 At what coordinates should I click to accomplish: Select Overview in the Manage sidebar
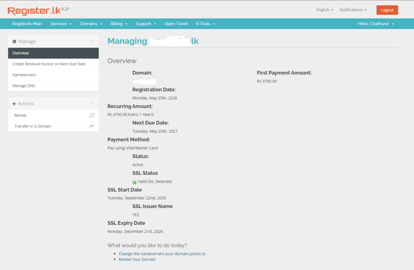coord(53,53)
